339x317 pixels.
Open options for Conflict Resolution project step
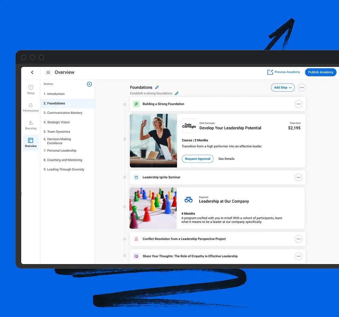[299, 239]
